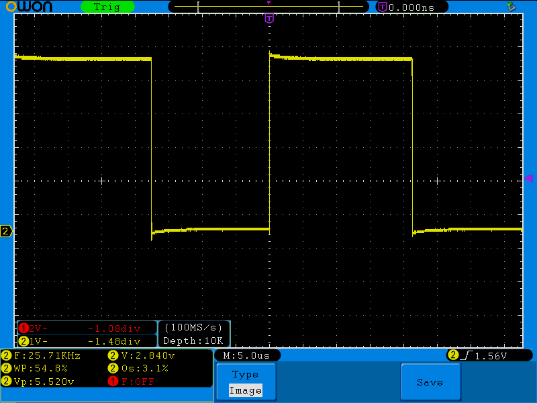Click the -1.08div channel 1 offset value
537x403 pixels.
114,328
